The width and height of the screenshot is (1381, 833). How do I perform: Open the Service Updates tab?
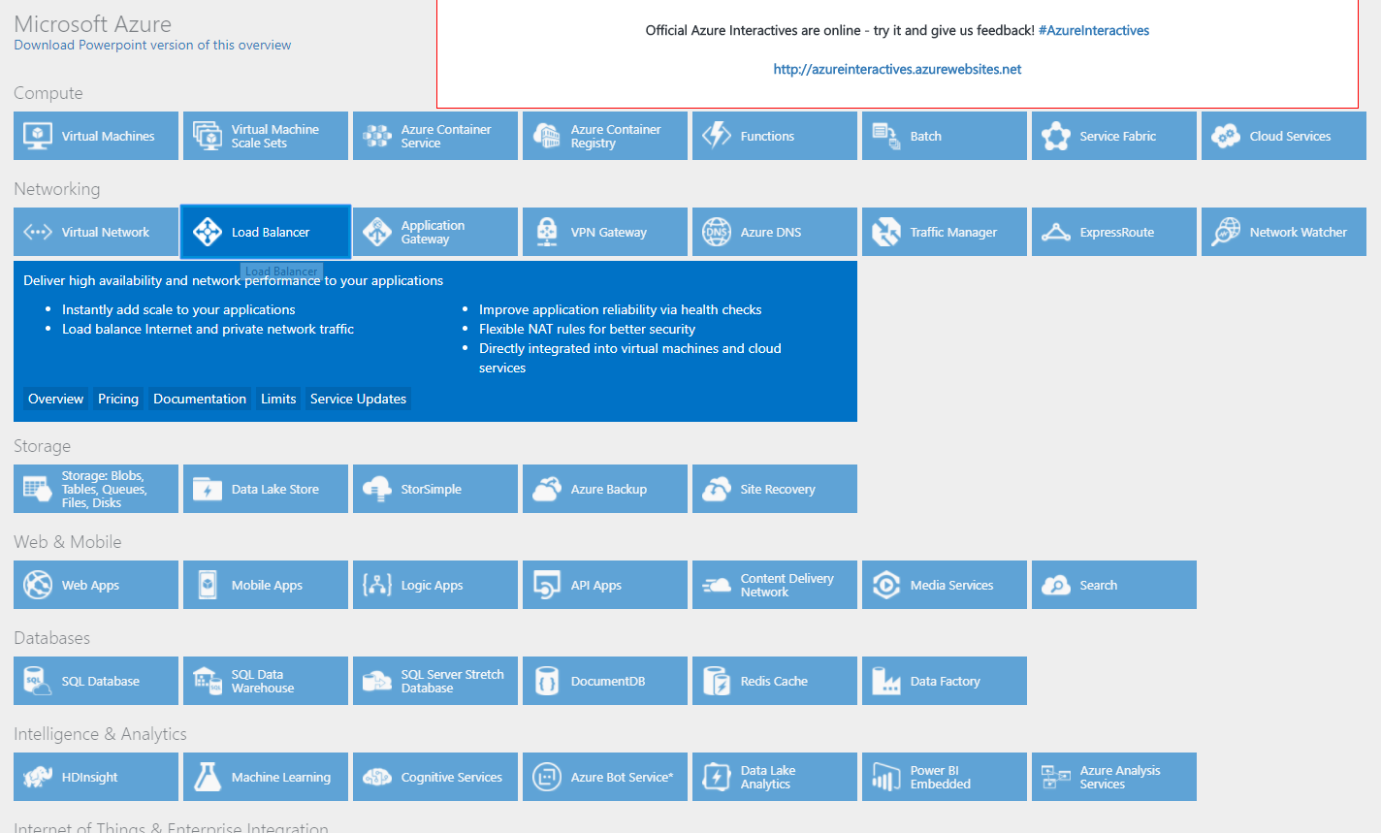(358, 399)
